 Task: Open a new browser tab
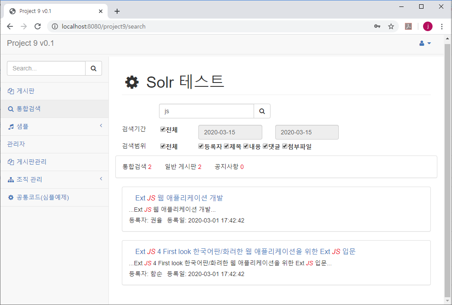click(x=117, y=11)
